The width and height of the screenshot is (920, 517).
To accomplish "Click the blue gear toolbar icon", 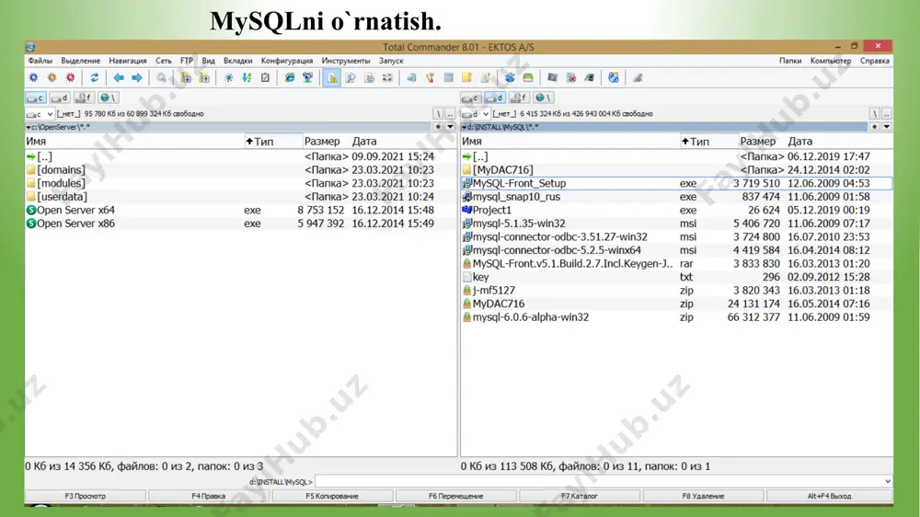I will [x=33, y=77].
